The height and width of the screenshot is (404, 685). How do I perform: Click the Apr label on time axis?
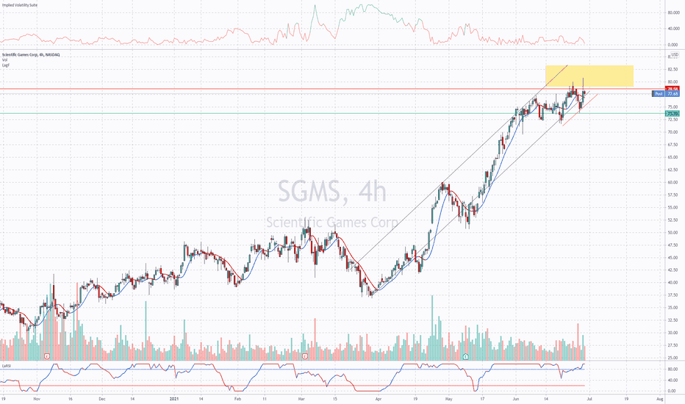pyautogui.click(x=379, y=399)
